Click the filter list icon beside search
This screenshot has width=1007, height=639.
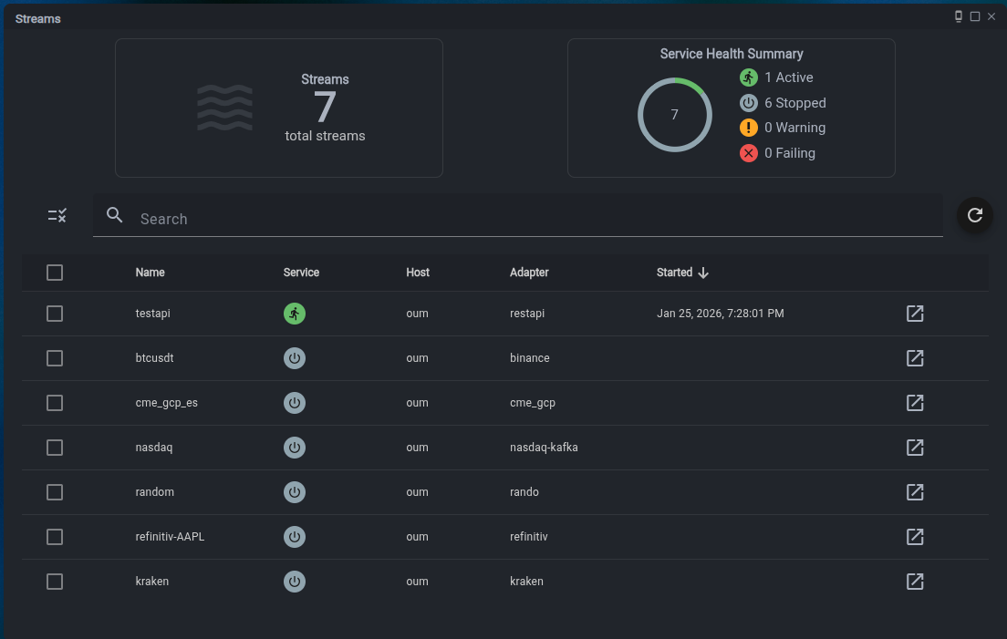click(57, 216)
